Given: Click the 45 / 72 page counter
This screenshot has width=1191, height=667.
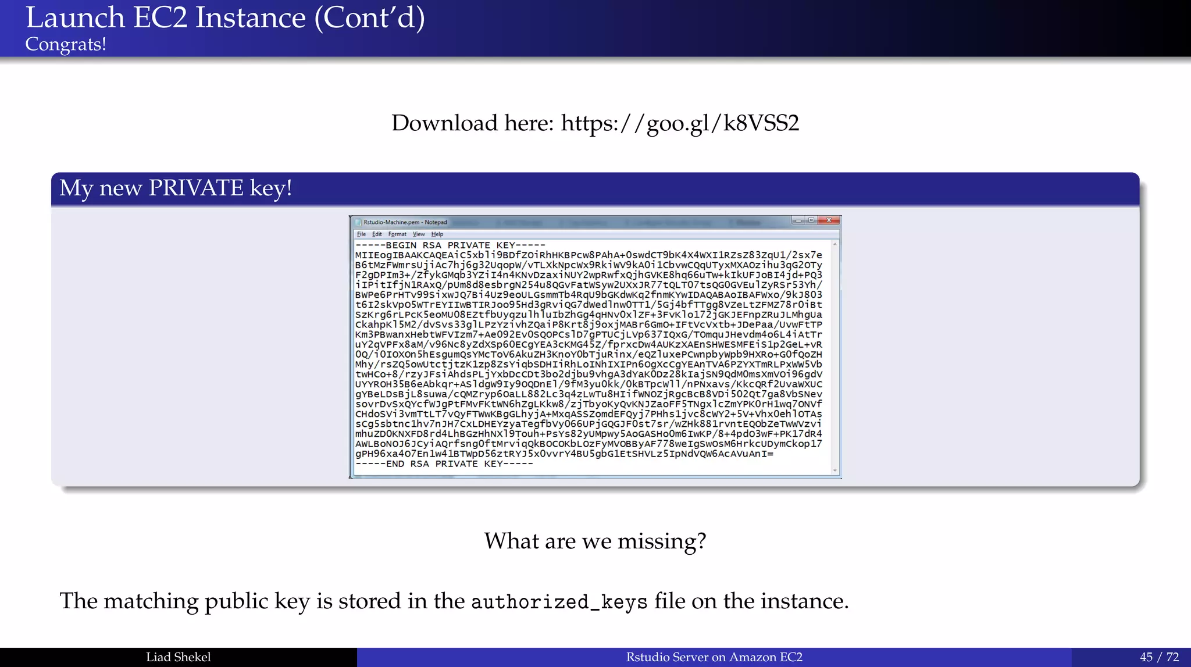Looking at the screenshot, I should pyautogui.click(x=1160, y=657).
